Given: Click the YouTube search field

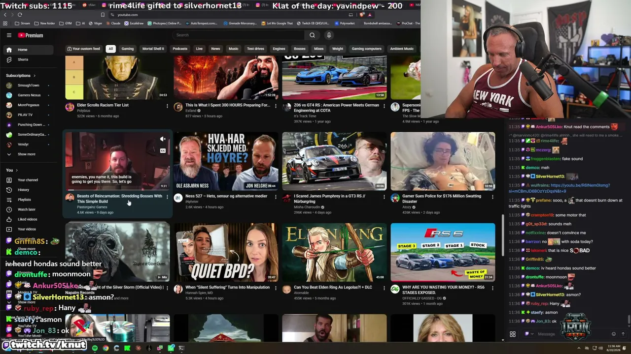Looking at the screenshot, I should point(239,35).
